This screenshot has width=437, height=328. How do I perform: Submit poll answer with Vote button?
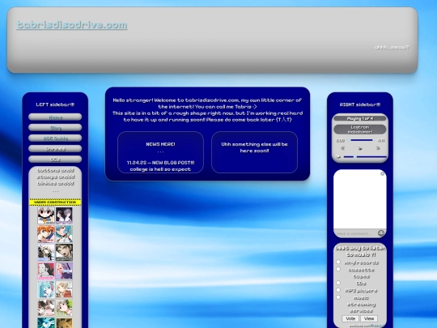click(x=350, y=318)
